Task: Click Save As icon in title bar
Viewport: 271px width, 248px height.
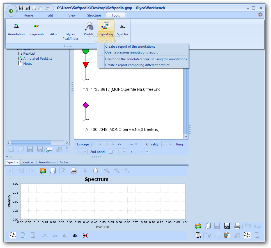Action: pyautogui.click(x=28, y=8)
